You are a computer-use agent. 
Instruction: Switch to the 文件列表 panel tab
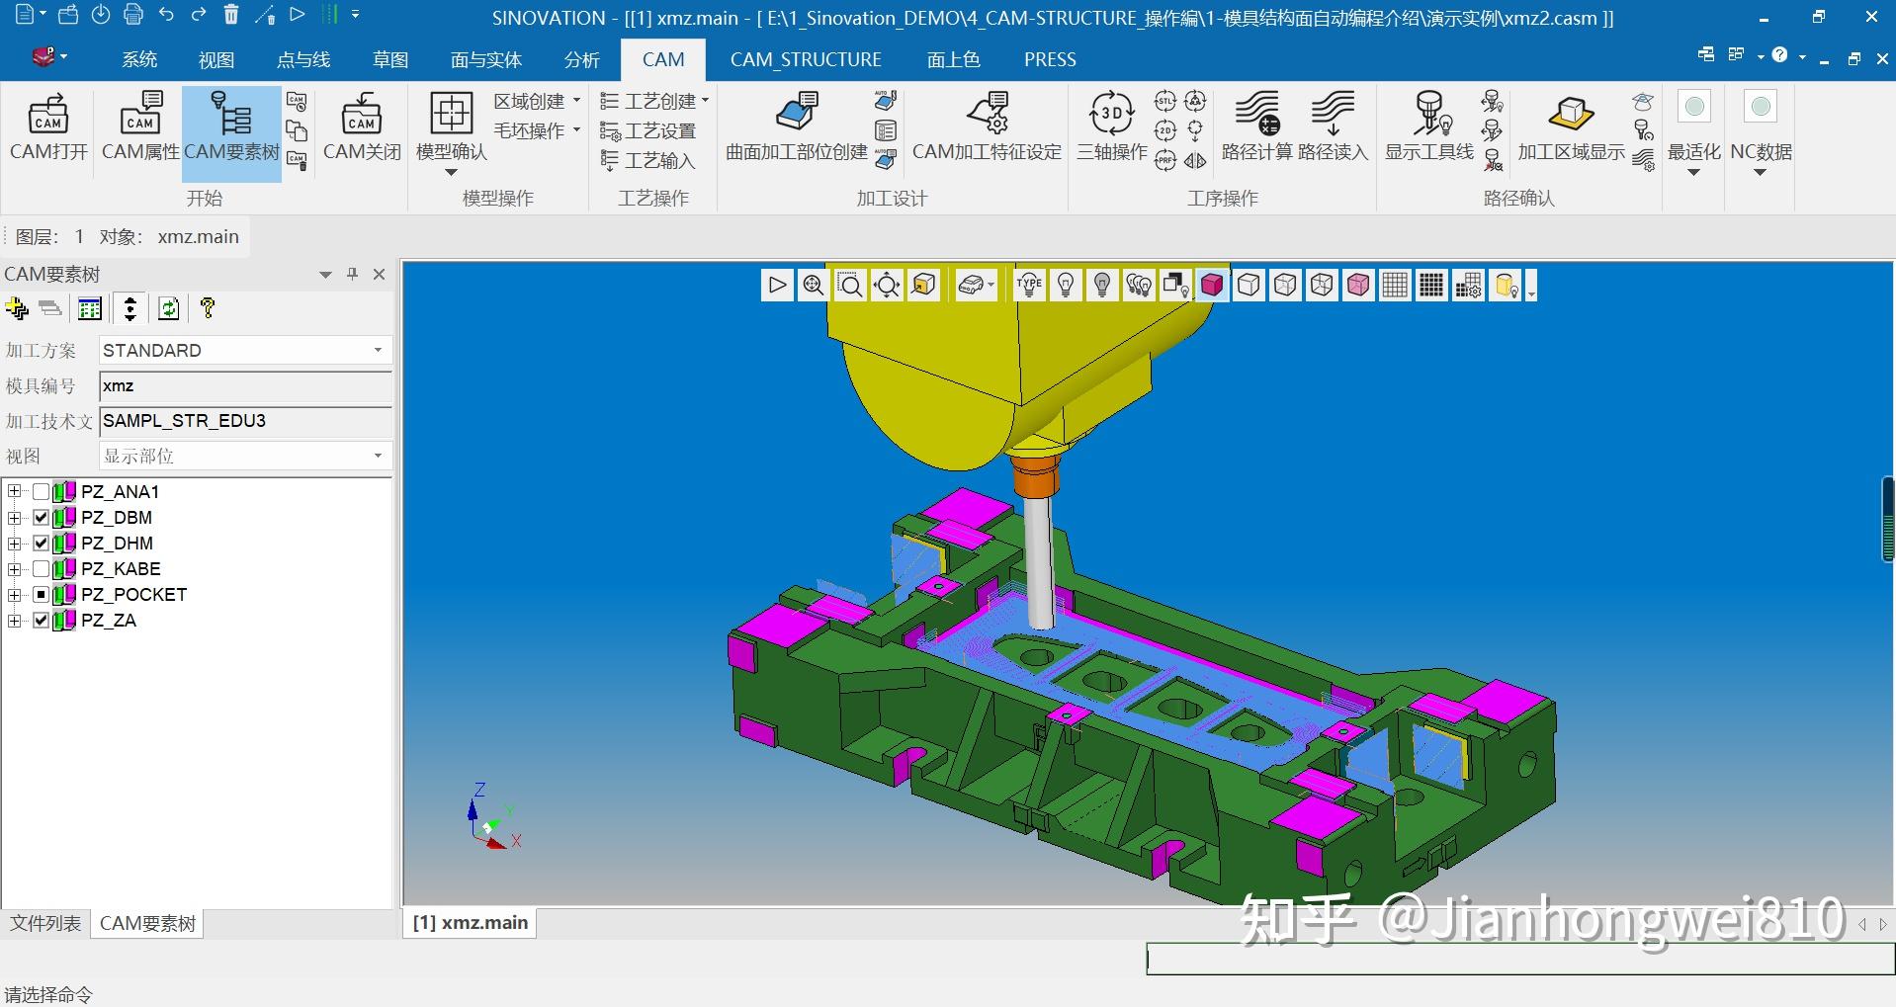pos(45,923)
